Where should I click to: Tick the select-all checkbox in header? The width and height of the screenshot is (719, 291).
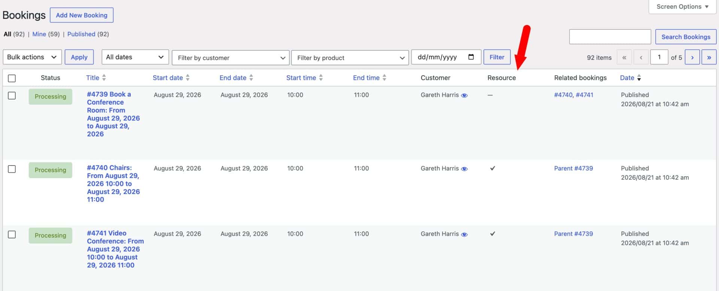coord(12,78)
